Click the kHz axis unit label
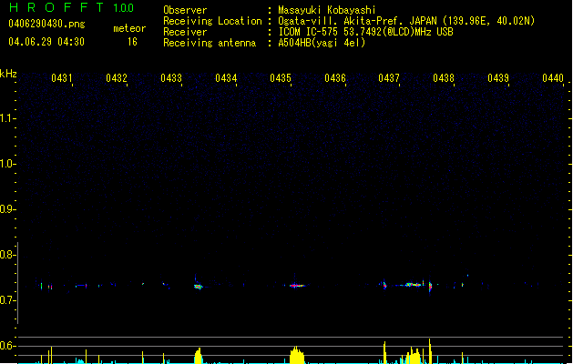Image resolution: width=573 pixels, height=364 pixels. pos(8,74)
